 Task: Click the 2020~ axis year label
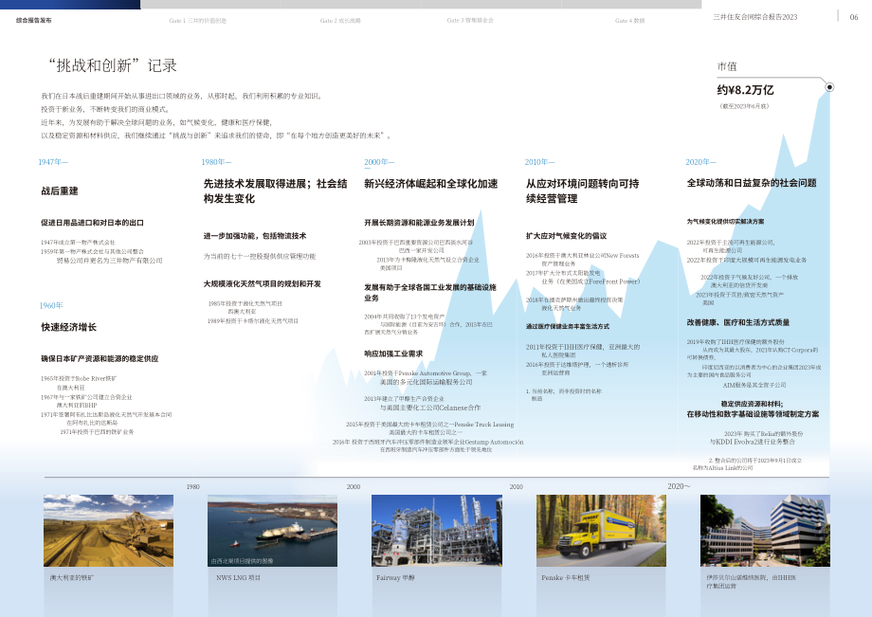679,486
